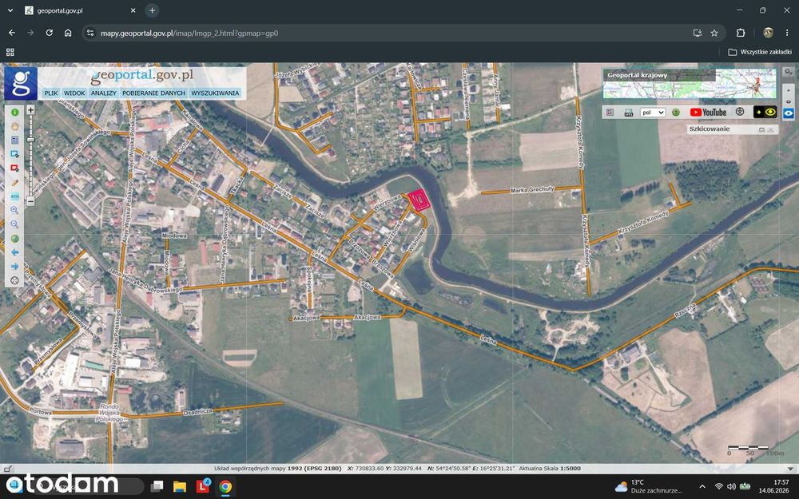Click the plus zoom slider button
Image resolution: width=799 pixels, height=499 pixels.
click(x=30, y=110)
